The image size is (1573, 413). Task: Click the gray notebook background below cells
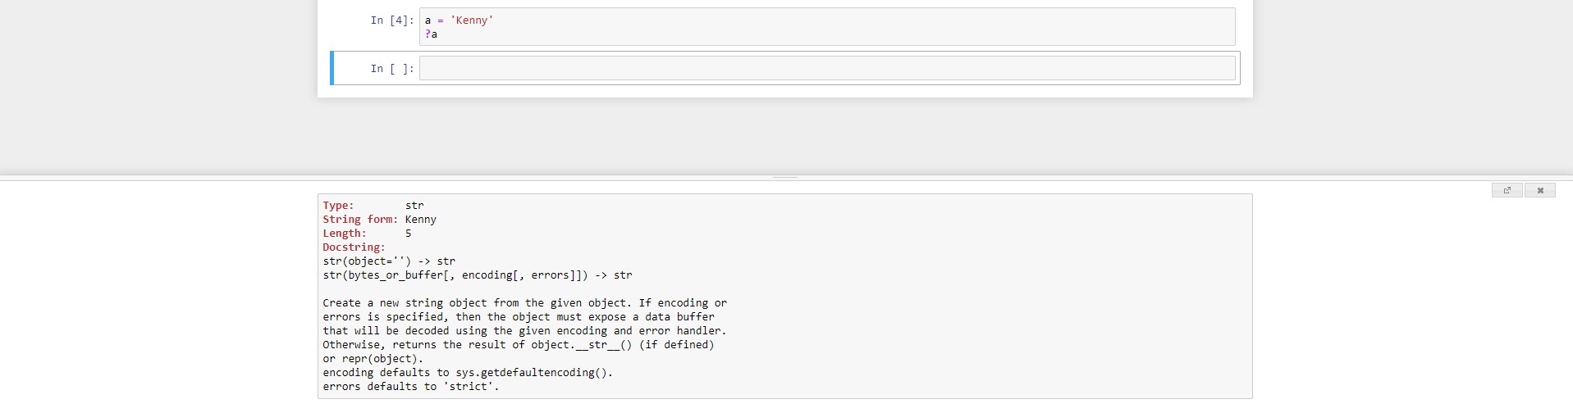pyautogui.click(x=785, y=135)
